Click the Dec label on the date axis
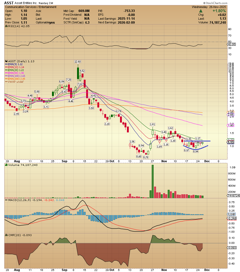Screen dimensions: 240x272 pos(207,161)
